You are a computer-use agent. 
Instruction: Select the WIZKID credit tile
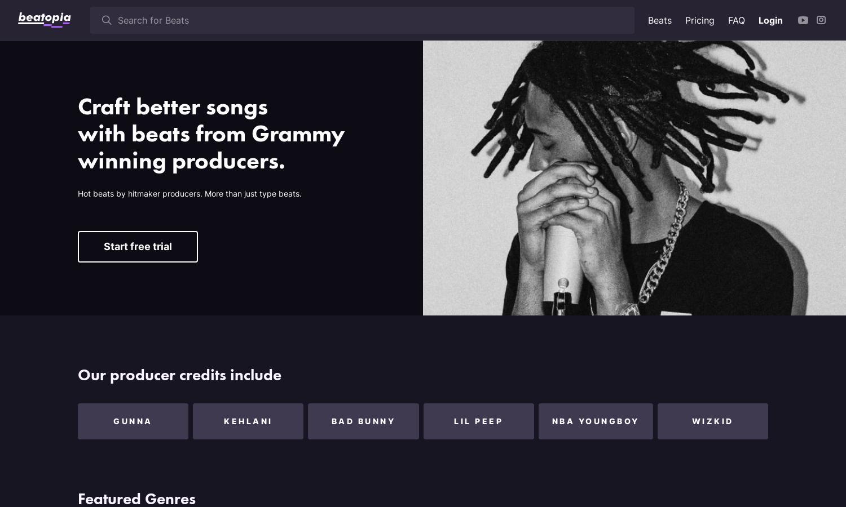(713, 421)
